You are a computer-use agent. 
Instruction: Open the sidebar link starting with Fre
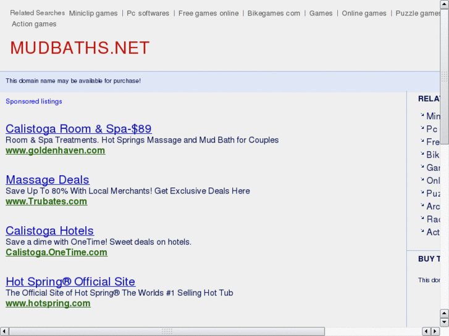[x=433, y=142]
